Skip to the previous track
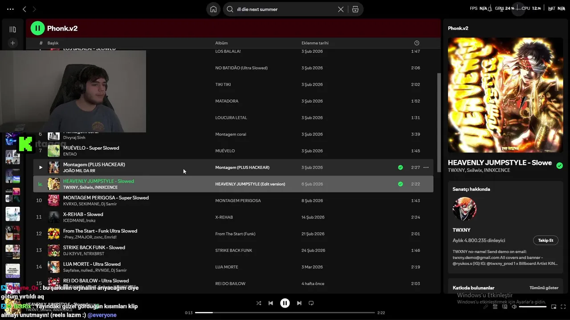The image size is (570, 320). (271, 303)
